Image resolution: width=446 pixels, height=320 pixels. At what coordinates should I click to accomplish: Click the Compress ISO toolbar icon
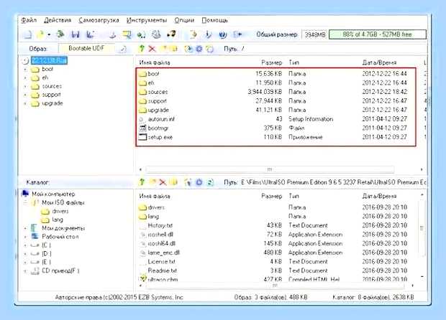pyautogui.click(x=142, y=34)
